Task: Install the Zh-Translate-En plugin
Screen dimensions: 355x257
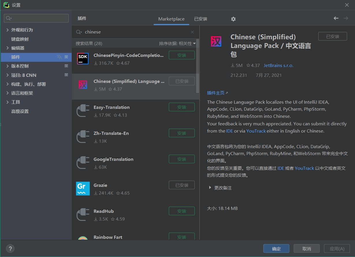Action: [182, 133]
